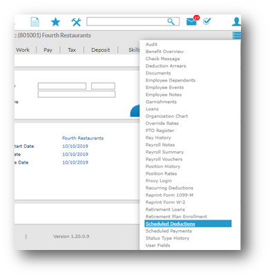The width and height of the screenshot is (270, 279).
Task: Click the Fourth Restaurants link
Action: 83,138
